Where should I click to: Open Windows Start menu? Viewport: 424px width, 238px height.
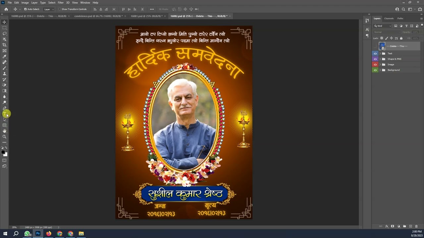coord(5,234)
